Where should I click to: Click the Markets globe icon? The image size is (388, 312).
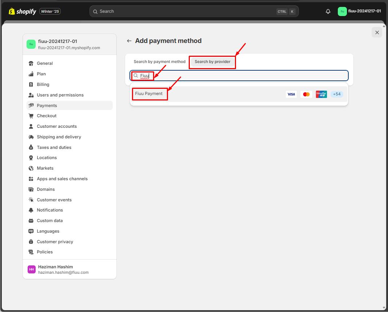[x=31, y=168]
